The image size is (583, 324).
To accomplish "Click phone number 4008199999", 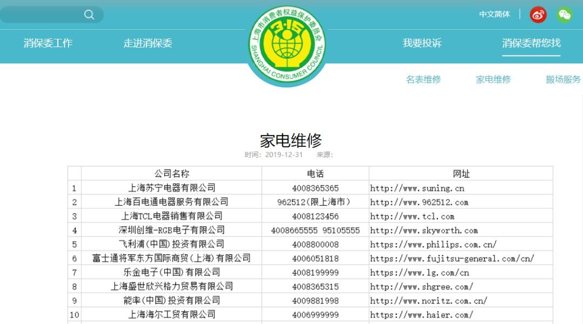I will (315, 273).
